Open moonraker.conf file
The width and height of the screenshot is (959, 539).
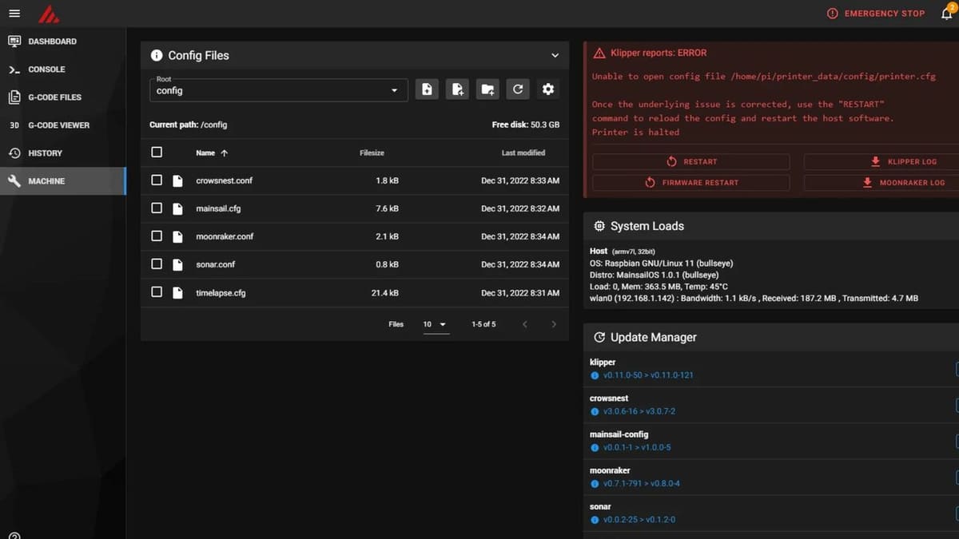pyautogui.click(x=225, y=236)
